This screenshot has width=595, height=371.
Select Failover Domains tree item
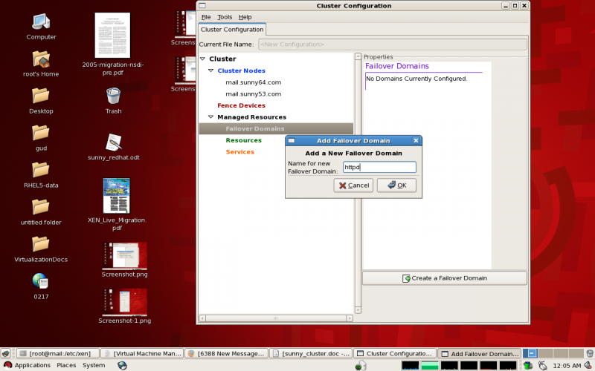pos(276,128)
